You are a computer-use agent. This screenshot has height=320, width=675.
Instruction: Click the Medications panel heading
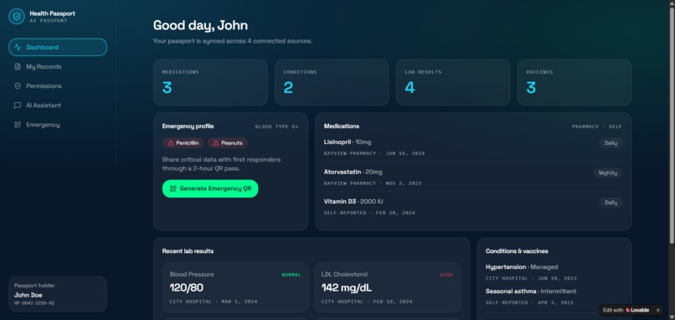click(342, 126)
